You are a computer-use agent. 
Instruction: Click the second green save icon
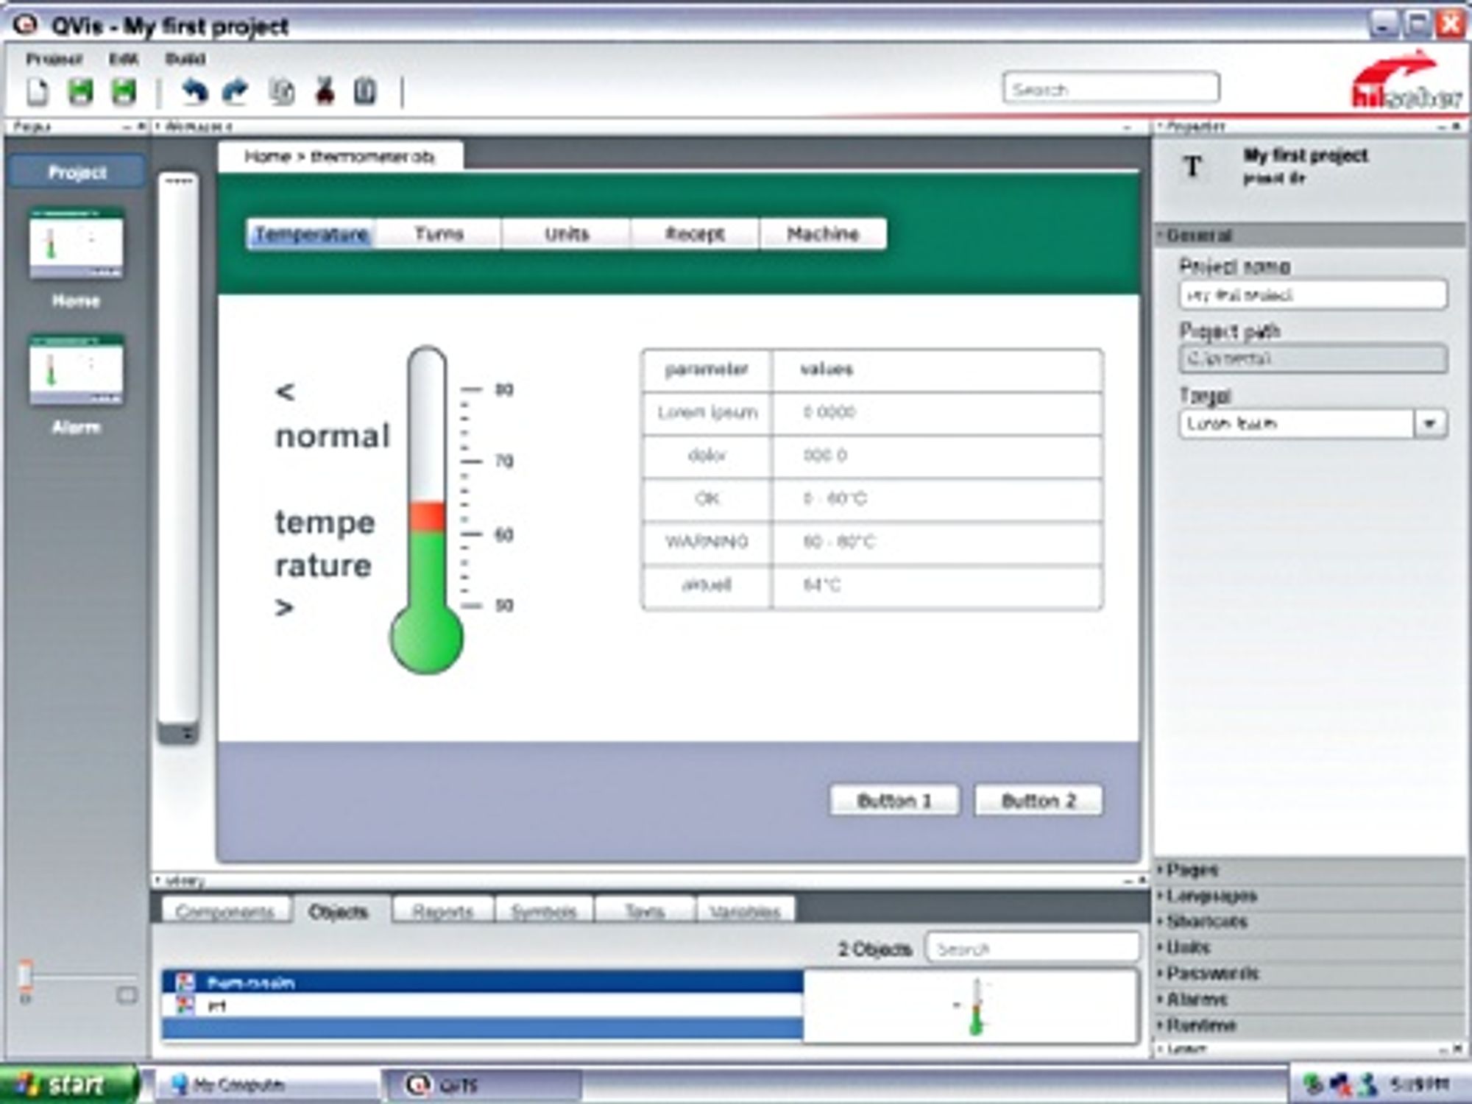coord(124,92)
